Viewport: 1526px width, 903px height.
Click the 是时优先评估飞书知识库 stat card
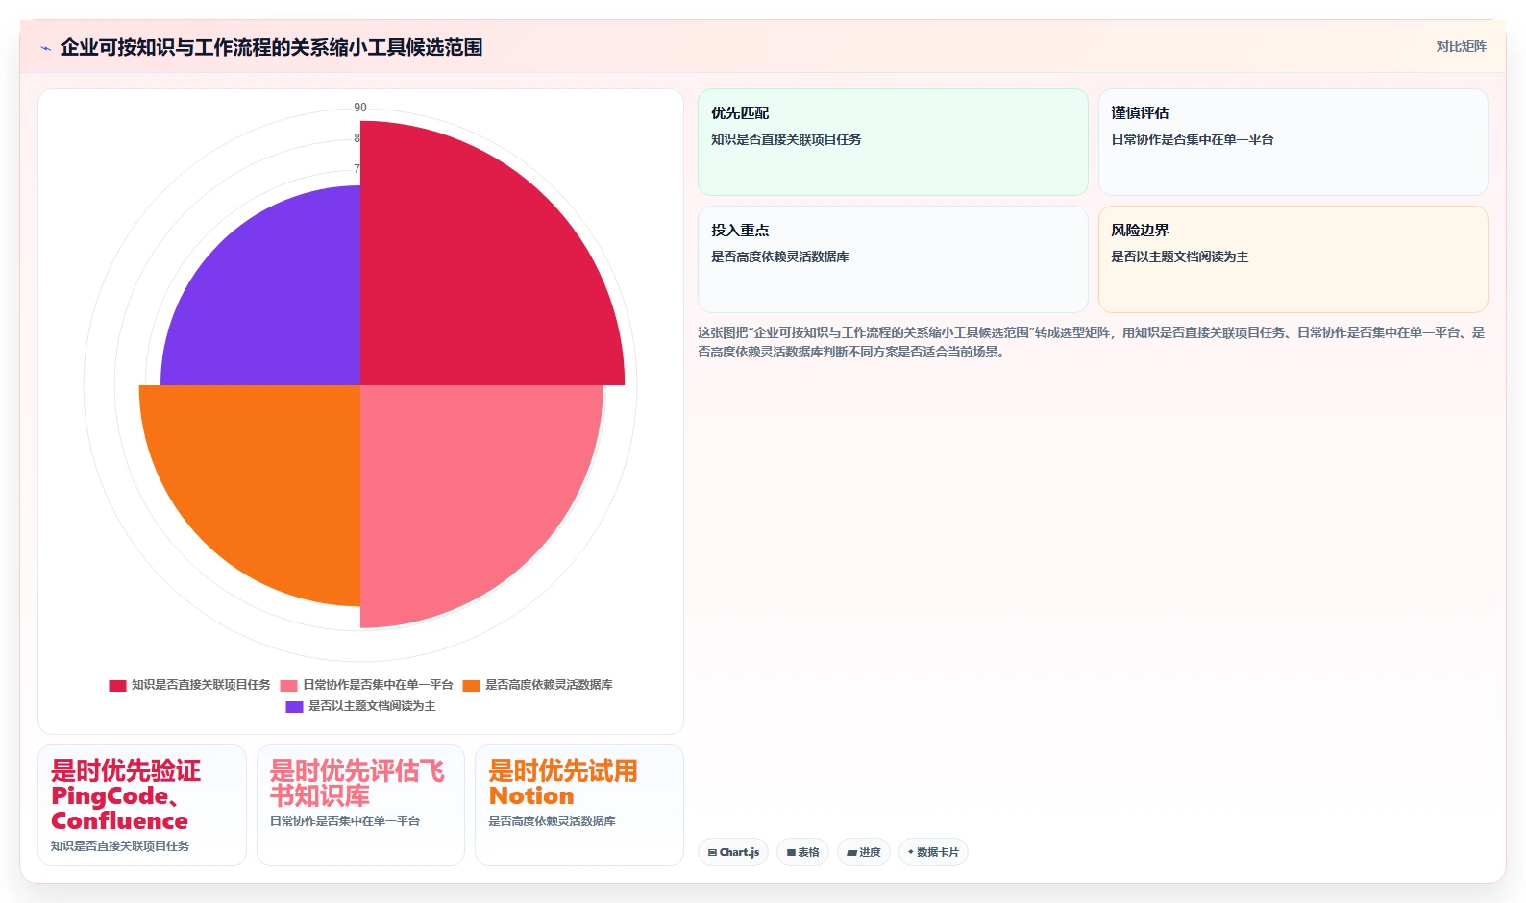coord(360,805)
